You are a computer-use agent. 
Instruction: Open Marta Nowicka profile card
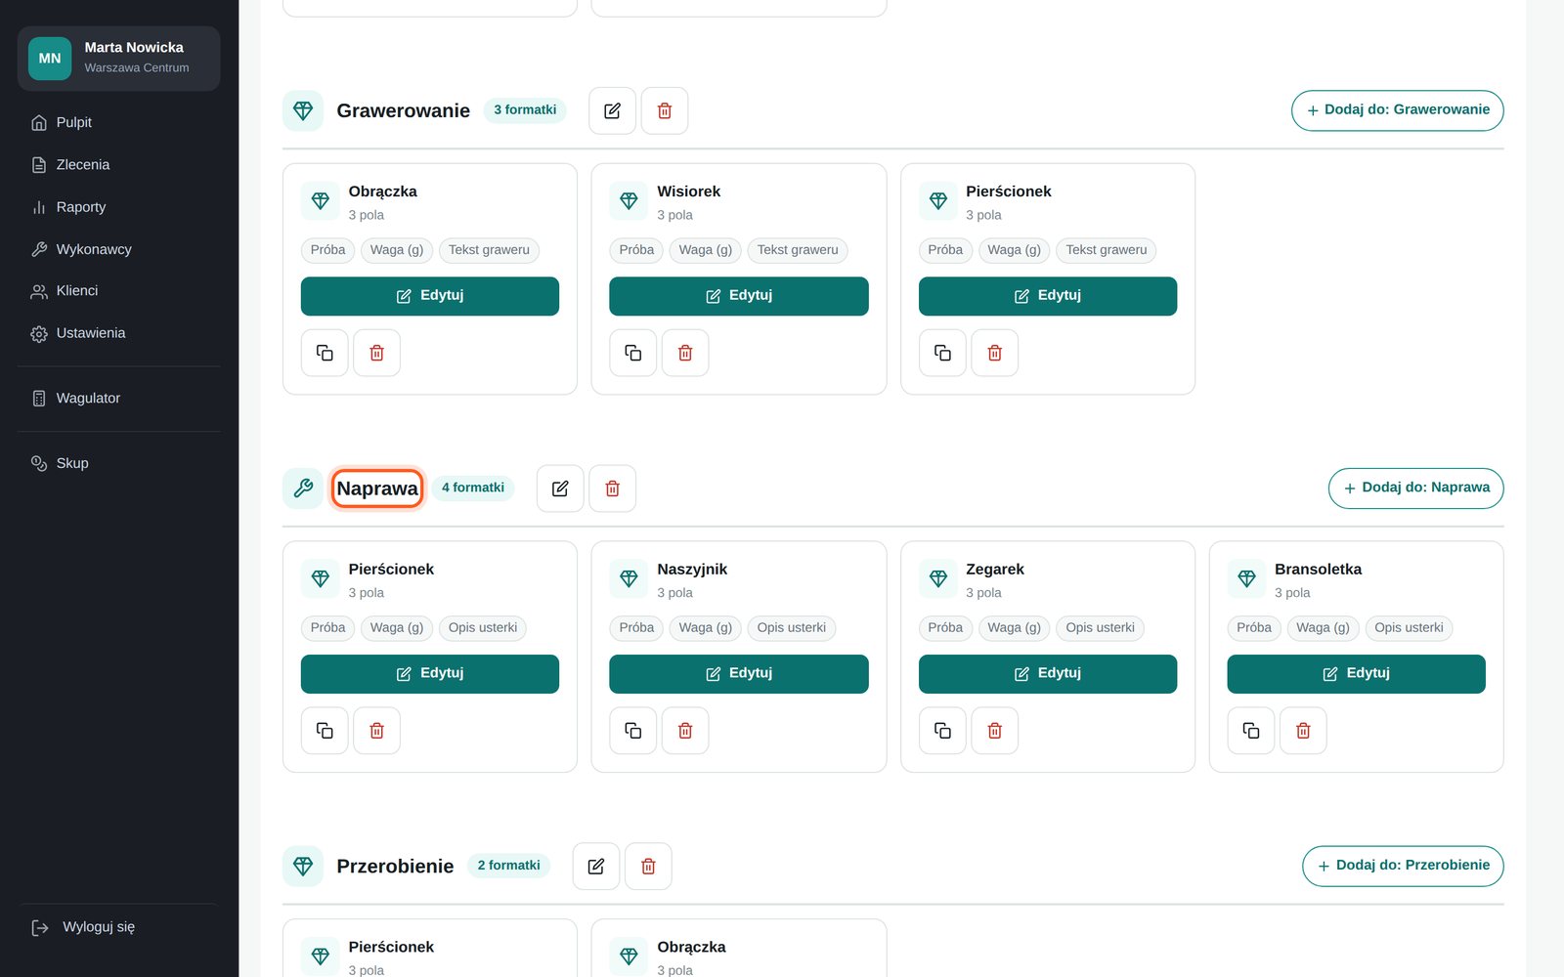tap(119, 59)
